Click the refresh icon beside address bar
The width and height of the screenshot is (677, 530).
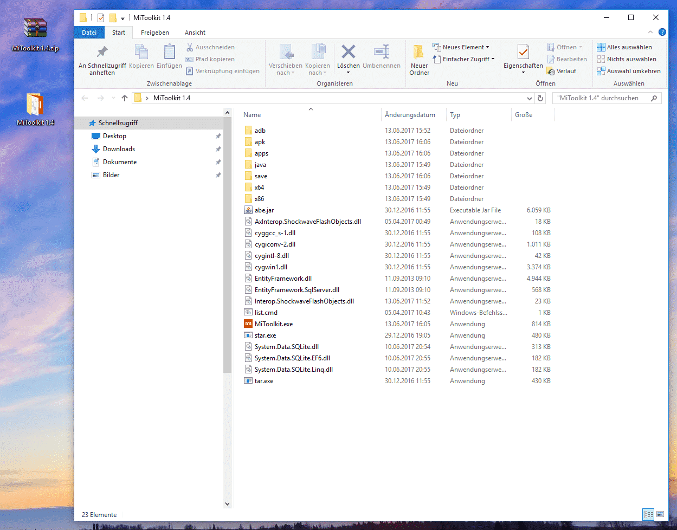point(540,98)
